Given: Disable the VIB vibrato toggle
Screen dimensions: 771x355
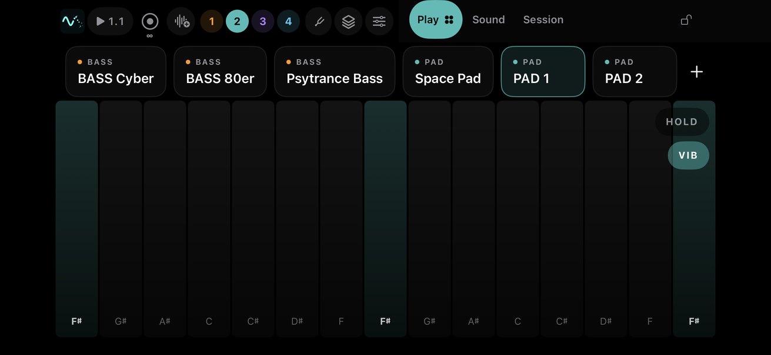Looking at the screenshot, I should pos(688,155).
